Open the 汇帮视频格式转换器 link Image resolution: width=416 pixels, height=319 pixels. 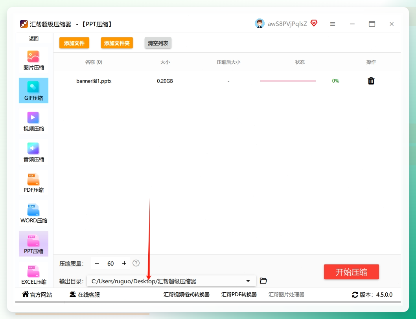click(186, 295)
